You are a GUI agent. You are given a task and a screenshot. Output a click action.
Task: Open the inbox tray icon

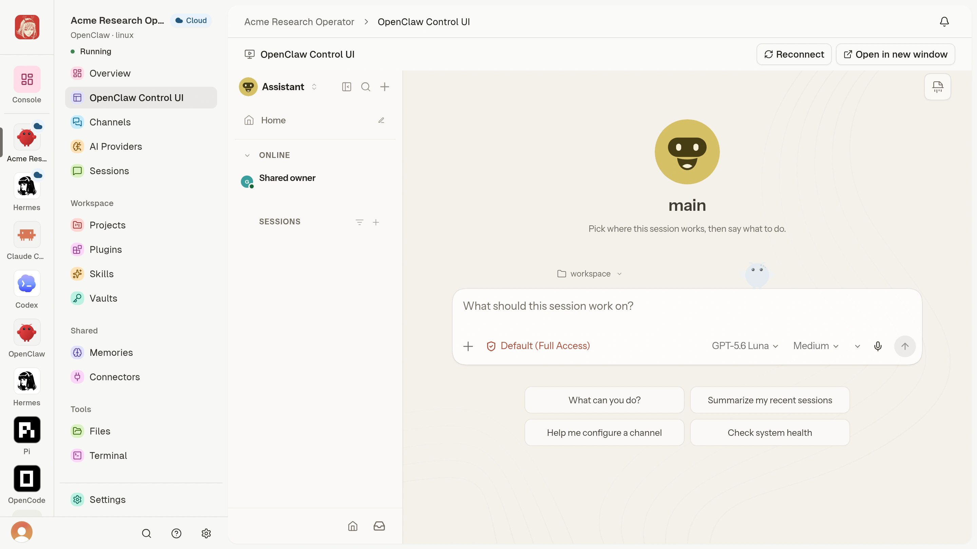(x=379, y=526)
